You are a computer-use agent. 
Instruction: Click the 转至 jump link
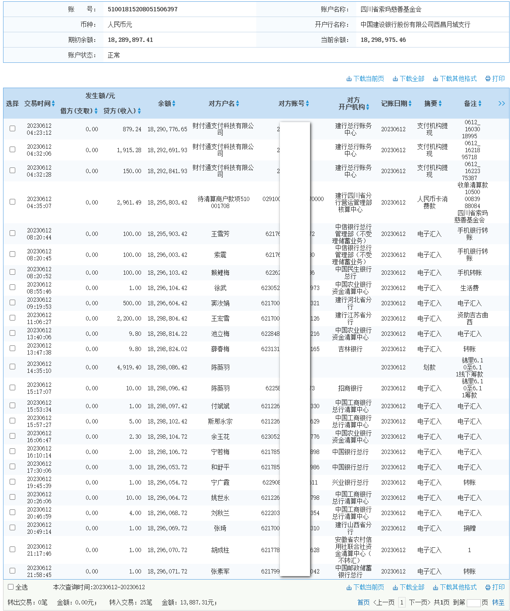pos(498,602)
